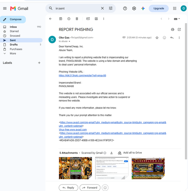This screenshot has width=188, height=191.
Task: Open the Drafts folder
Action: click(x=21, y=45)
